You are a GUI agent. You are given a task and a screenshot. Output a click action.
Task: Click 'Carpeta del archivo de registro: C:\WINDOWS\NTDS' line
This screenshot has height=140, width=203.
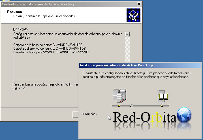tap(50, 49)
